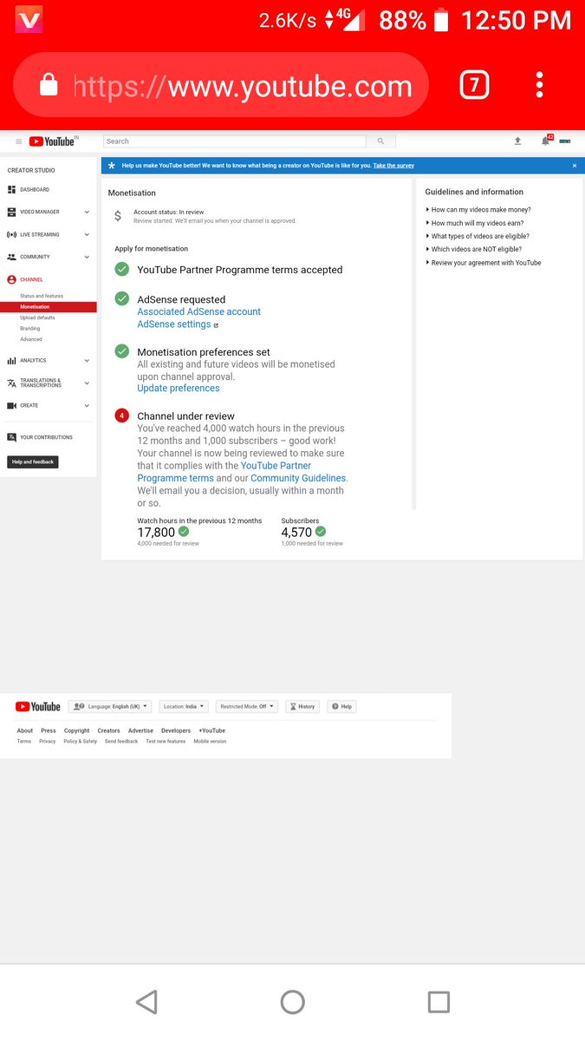The width and height of the screenshot is (585, 1041).
Task: Click the red step 4 badge
Action: [122, 416]
